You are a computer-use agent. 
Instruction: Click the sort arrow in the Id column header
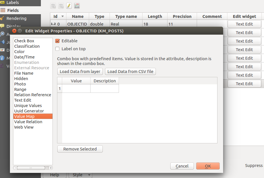[x=62, y=16]
